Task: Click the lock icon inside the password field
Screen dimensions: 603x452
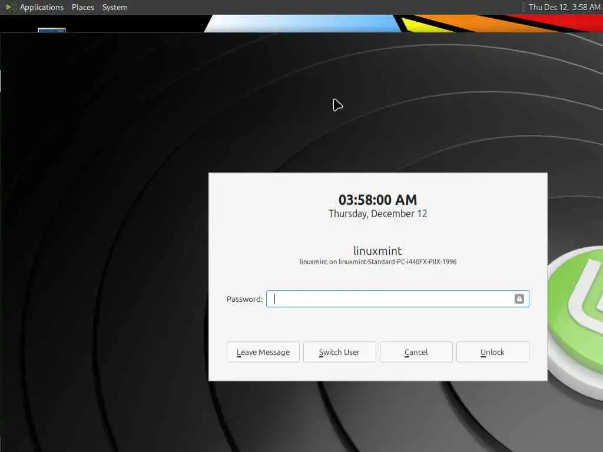Action: tap(519, 298)
